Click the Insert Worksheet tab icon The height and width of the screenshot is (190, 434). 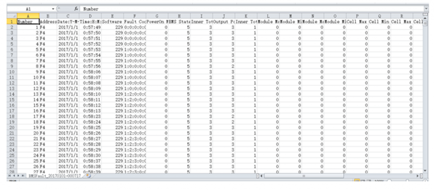(x=89, y=176)
